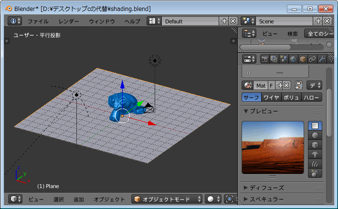Open the 3D viewport 追加 menu

[79, 199]
